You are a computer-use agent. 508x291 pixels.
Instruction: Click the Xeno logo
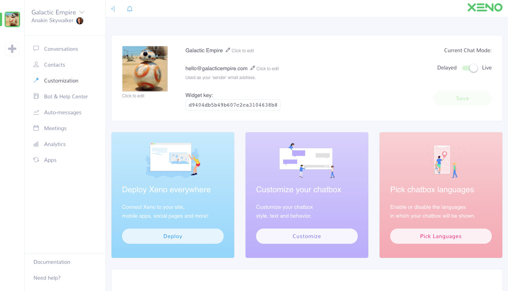[x=485, y=7]
